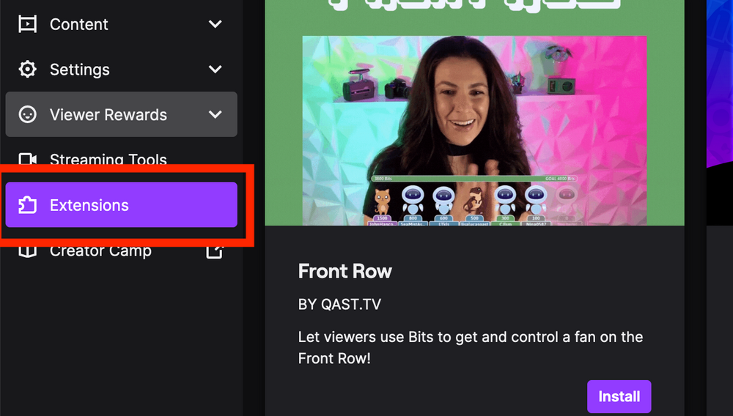Install the Front Row extension
This screenshot has width=733, height=416.
coord(619,396)
